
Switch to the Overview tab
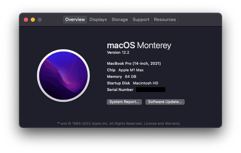[75, 20]
